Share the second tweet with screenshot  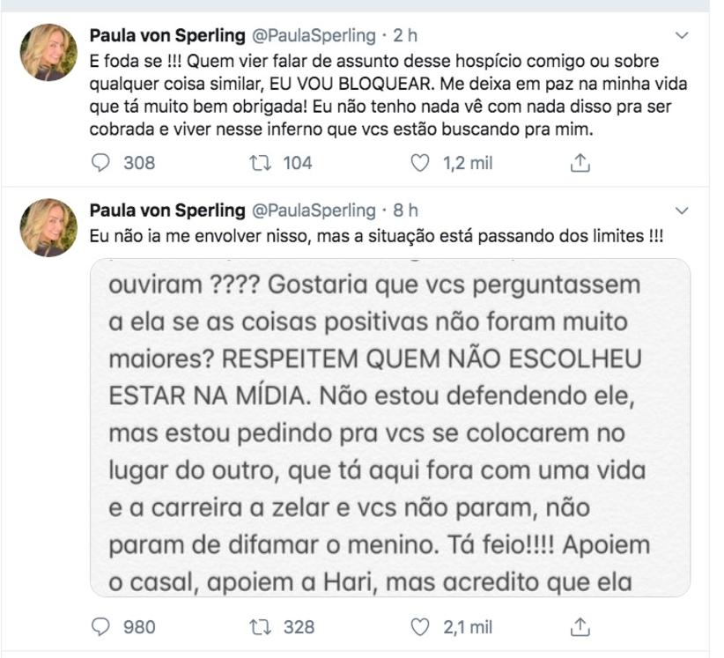tap(580, 626)
